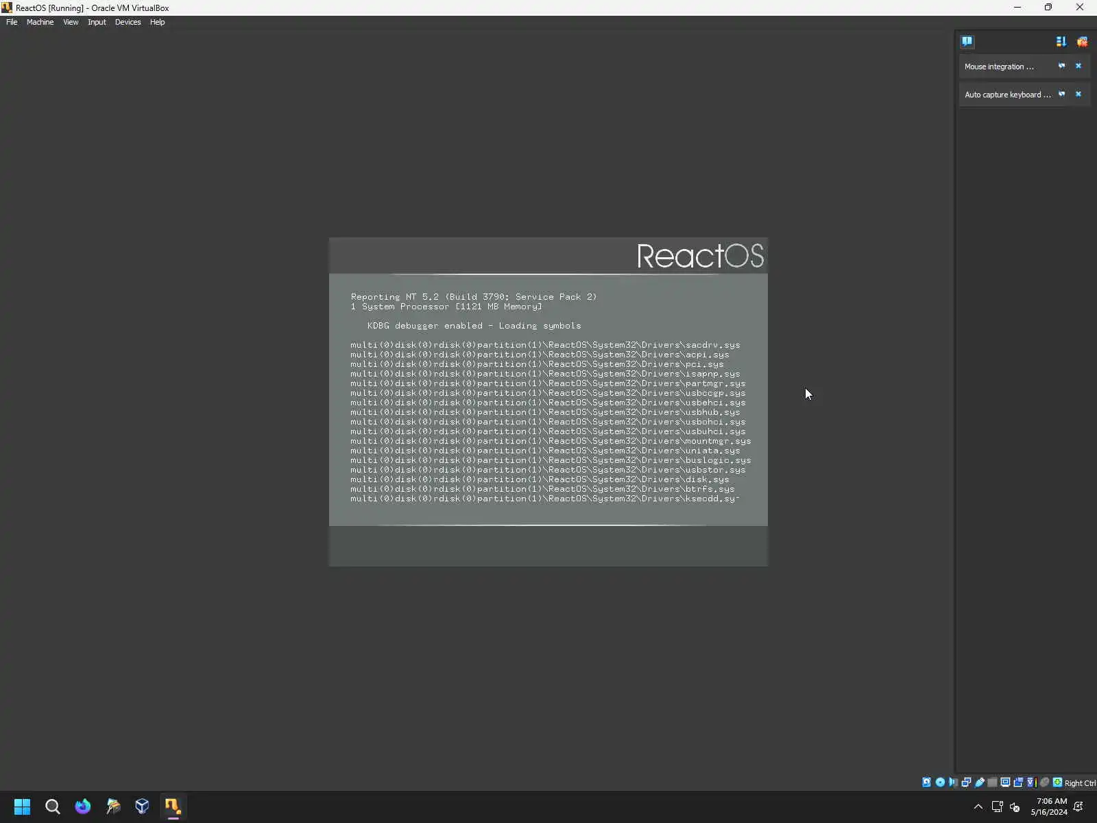Click the VirtualBox window title bar icon

7,8
